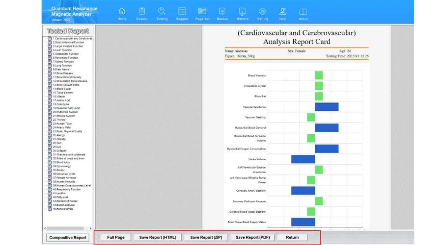Open the Suggest toolbar icon
Viewport: 442px width, 245px height.
[x=182, y=11]
